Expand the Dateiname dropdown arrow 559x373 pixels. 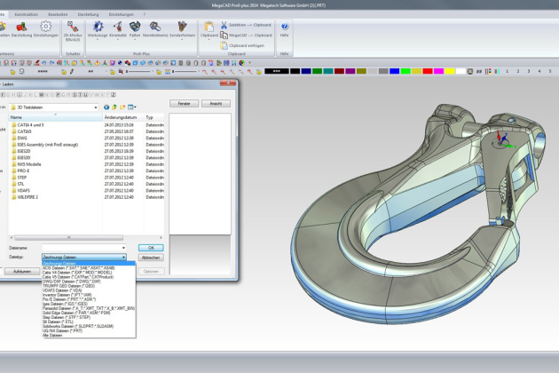click(122, 248)
